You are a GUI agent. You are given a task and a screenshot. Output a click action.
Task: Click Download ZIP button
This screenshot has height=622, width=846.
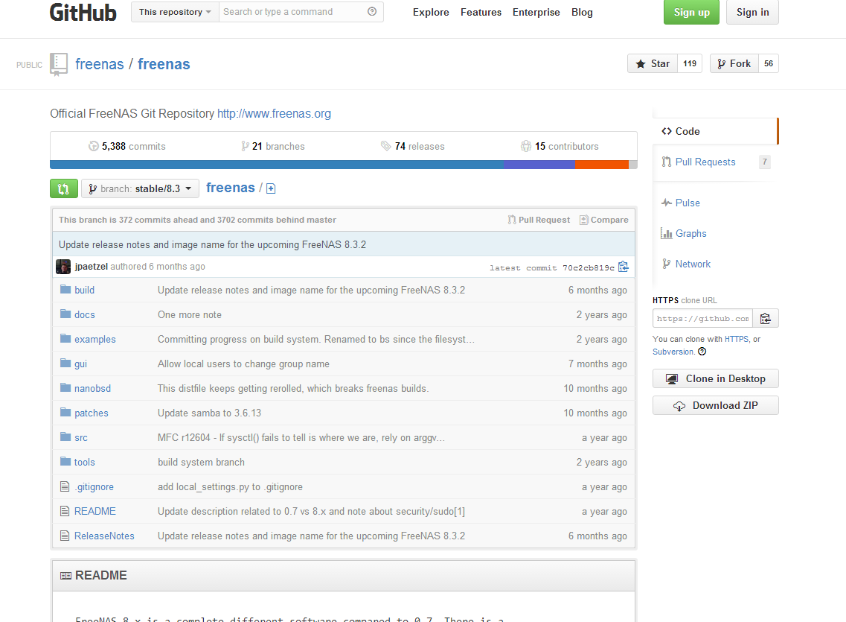[716, 405]
